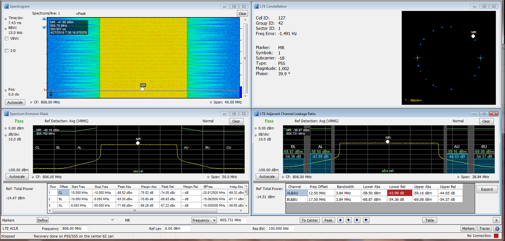Screen dimensions: 505x241
Task: Click the Peak marker button
Action: coord(328,220)
